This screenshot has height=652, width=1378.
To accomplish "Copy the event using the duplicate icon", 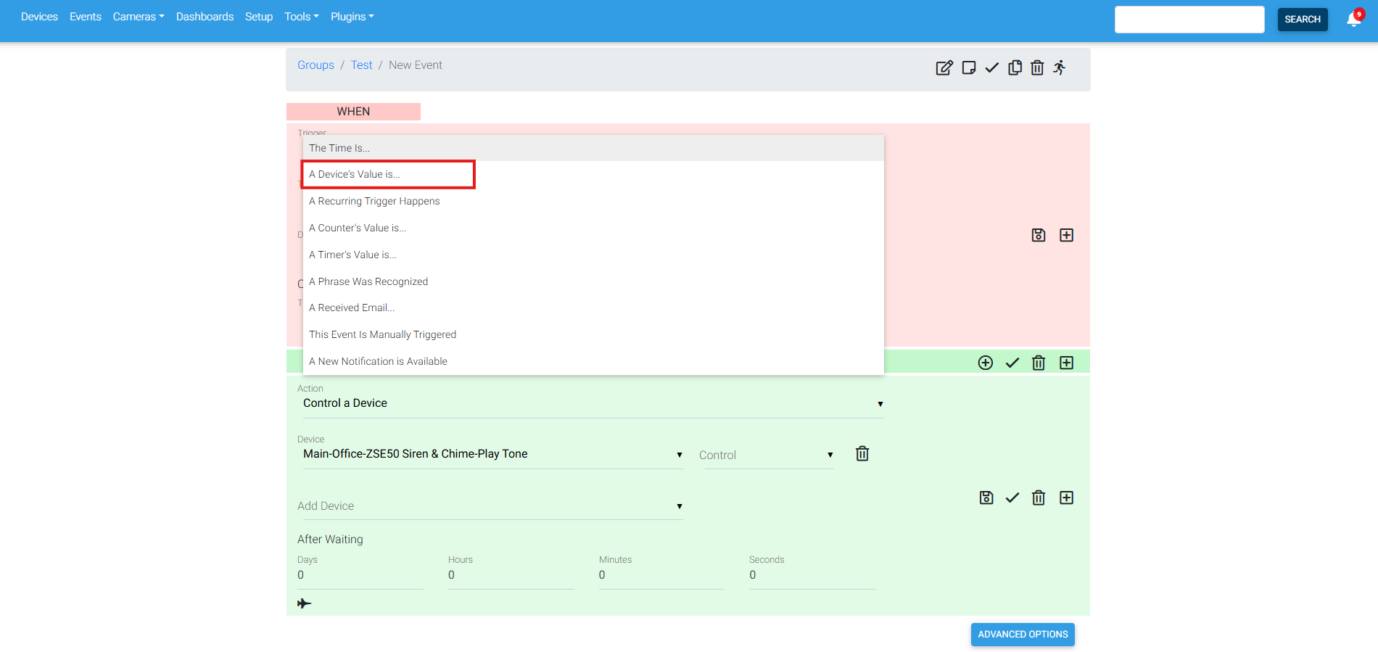I will tap(1015, 67).
